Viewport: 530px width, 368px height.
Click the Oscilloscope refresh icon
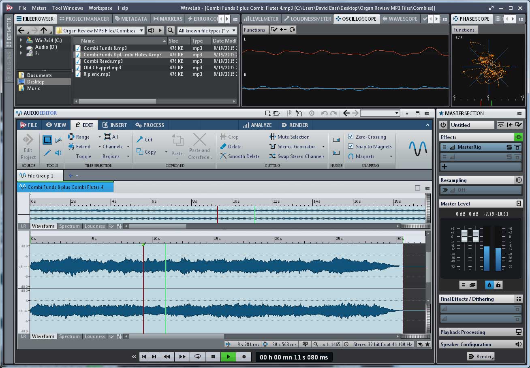(x=292, y=30)
